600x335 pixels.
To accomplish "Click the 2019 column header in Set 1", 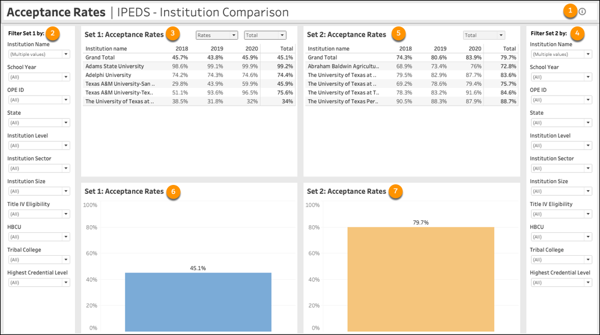I will [x=217, y=49].
